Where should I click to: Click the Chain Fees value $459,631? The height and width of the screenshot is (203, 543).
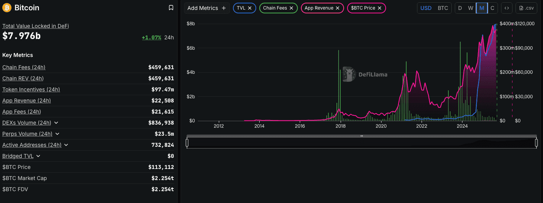coord(161,67)
